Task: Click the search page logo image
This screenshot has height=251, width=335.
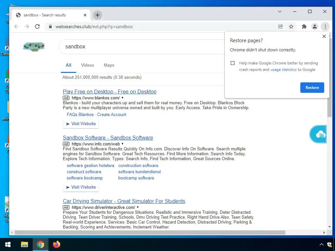Action: [34, 46]
